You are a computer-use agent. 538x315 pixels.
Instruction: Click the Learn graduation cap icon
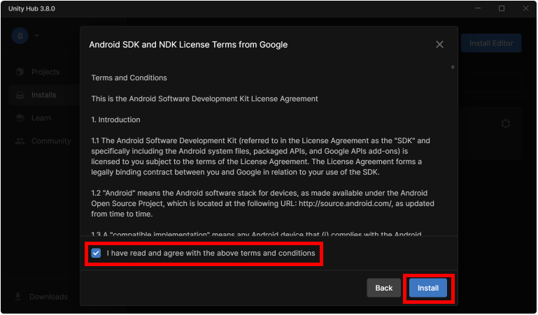click(20, 118)
